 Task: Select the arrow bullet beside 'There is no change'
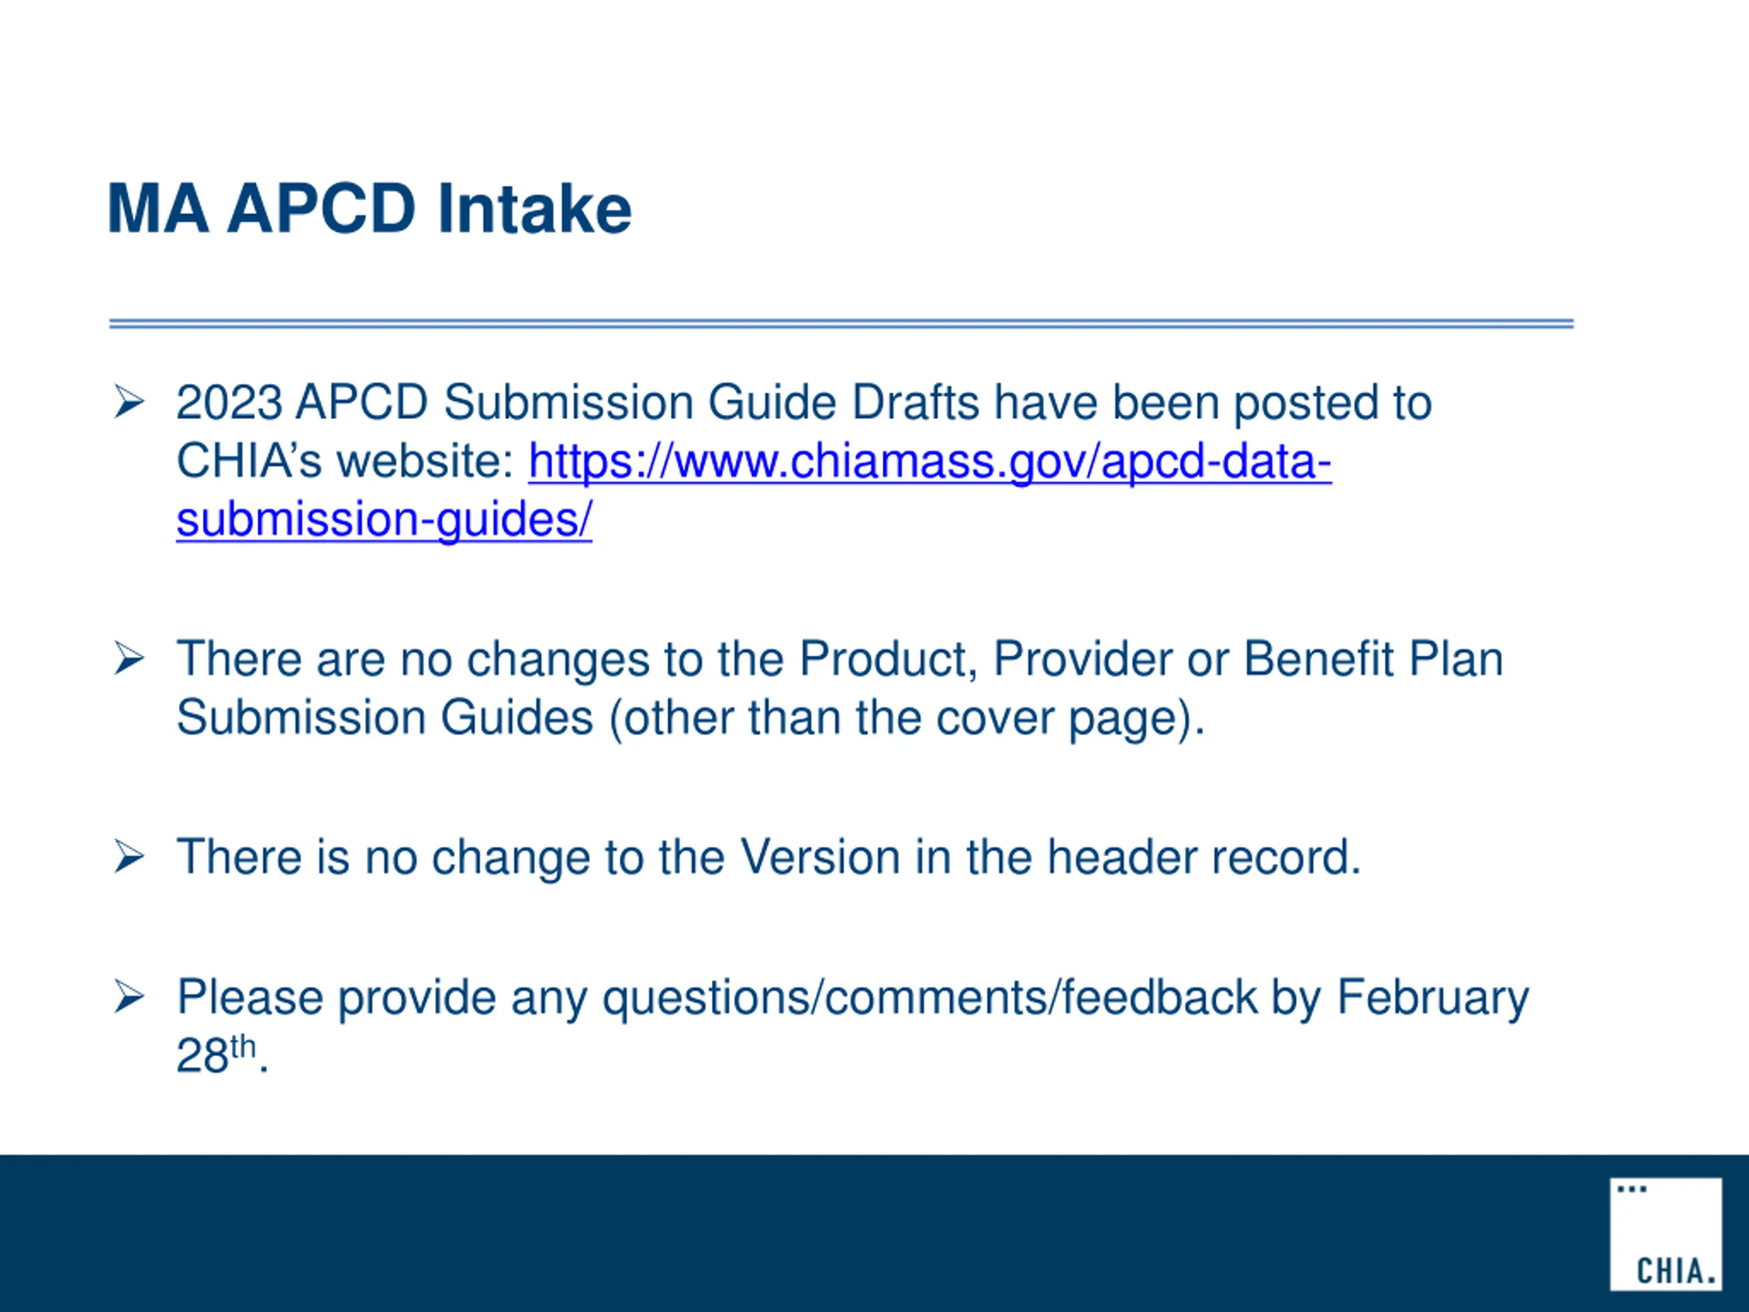129,858
